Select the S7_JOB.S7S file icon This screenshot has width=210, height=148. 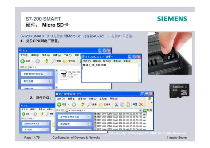[63, 75]
